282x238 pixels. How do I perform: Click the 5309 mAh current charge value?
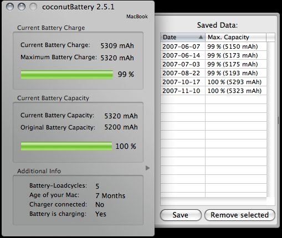click(x=117, y=45)
